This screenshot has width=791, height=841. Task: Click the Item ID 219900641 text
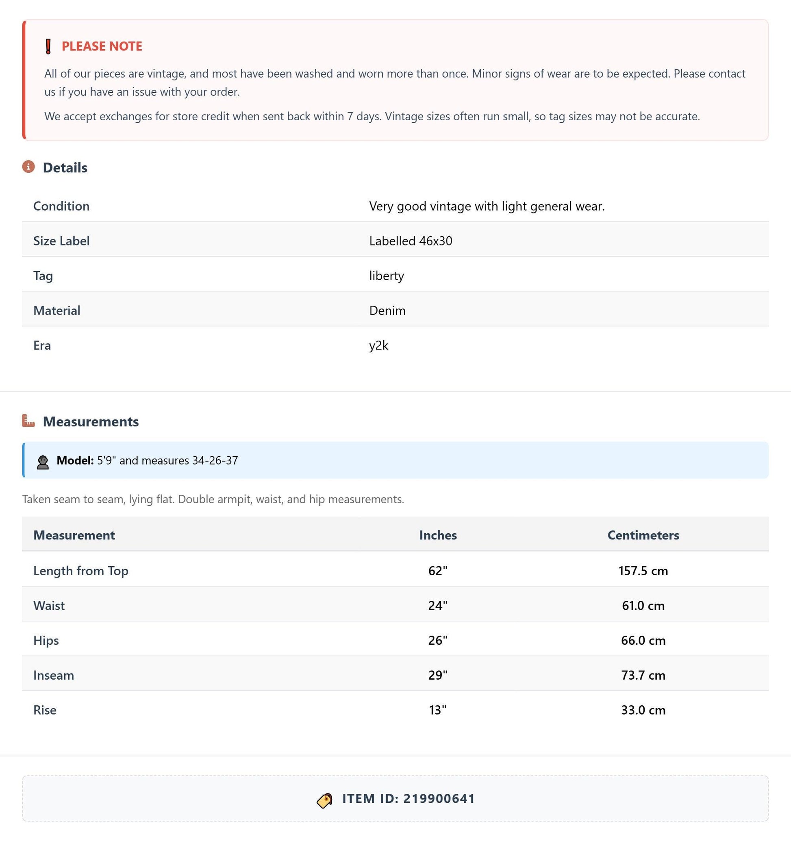click(x=409, y=799)
